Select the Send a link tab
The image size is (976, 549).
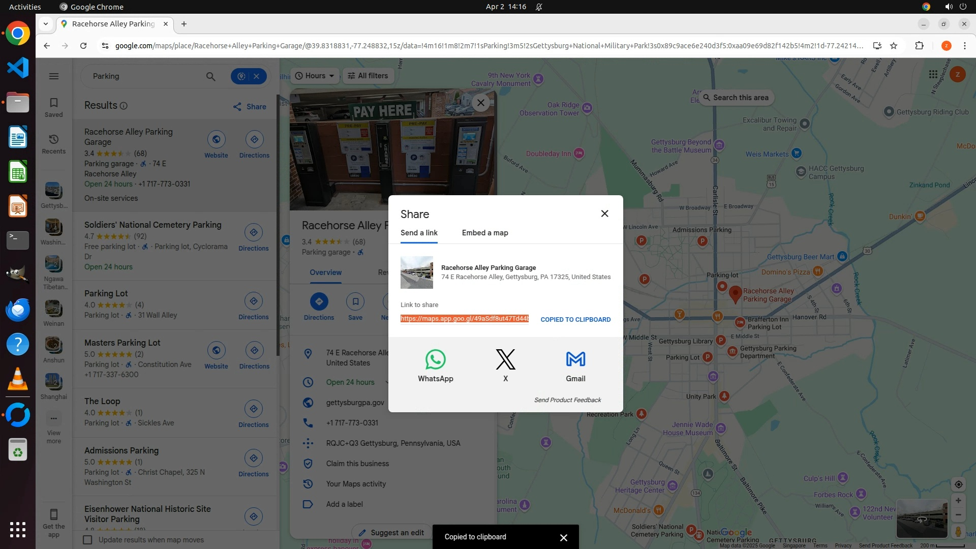click(418, 233)
